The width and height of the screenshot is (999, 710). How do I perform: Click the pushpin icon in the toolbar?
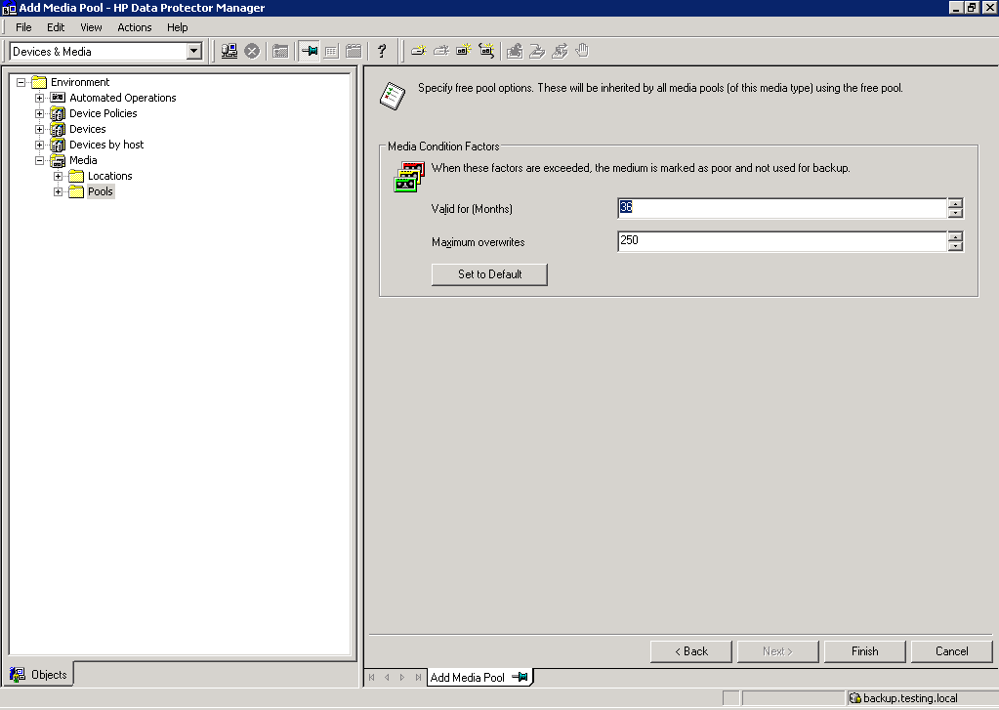(x=310, y=51)
